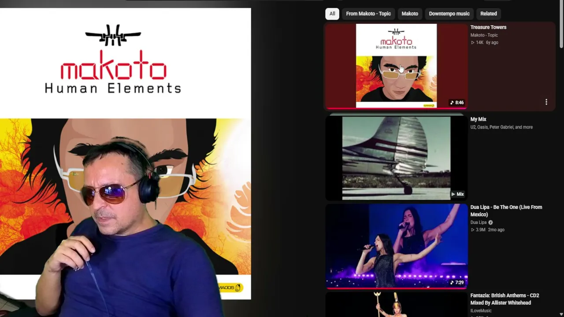Filter by From Makoto - Topic chip
The height and width of the screenshot is (317, 564).
pyautogui.click(x=368, y=14)
